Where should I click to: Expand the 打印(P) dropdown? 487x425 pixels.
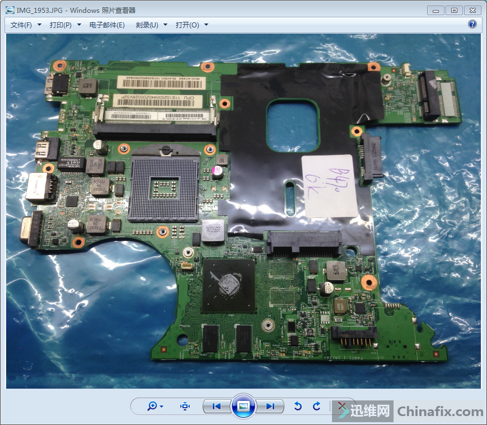coord(65,25)
